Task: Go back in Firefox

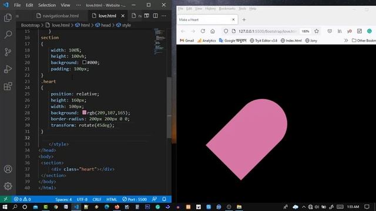Action: (x=183, y=31)
